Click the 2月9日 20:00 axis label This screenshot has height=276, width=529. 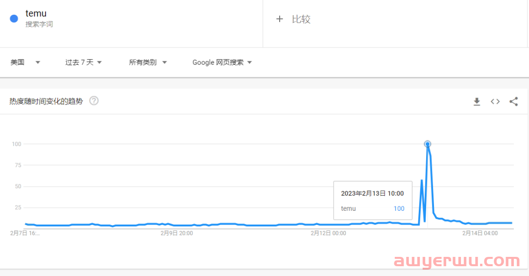(x=176, y=233)
